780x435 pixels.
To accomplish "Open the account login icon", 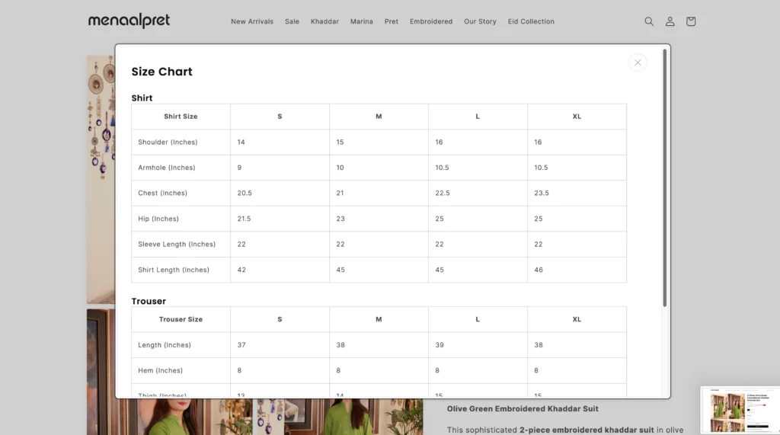I will (x=670, y=21).
